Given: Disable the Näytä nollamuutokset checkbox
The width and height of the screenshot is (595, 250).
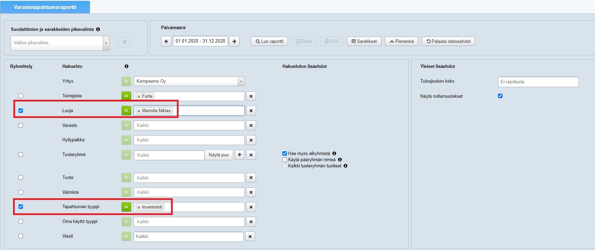Looking at the screenshot, I should pyautogui.click(x=500, y=96).
